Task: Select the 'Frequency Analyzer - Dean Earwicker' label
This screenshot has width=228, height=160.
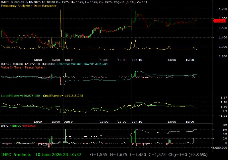Action: [29, 6]
